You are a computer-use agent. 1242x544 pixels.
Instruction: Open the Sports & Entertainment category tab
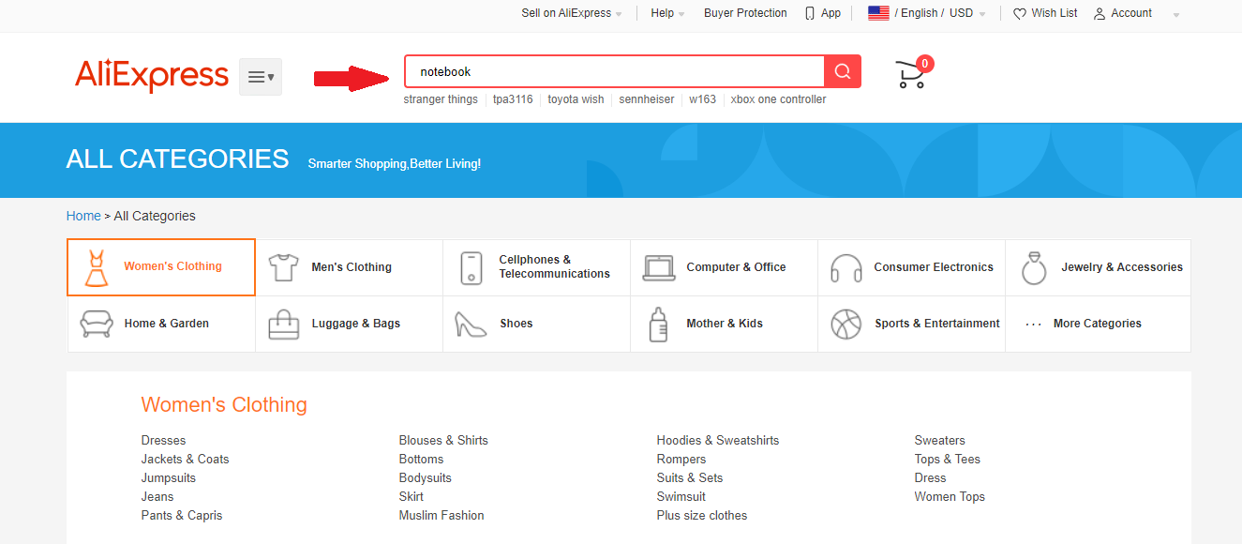click(x=911, y=324)
